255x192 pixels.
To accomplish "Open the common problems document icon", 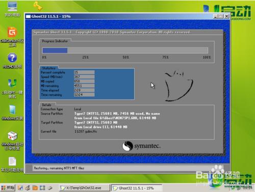I will [12, 164].
